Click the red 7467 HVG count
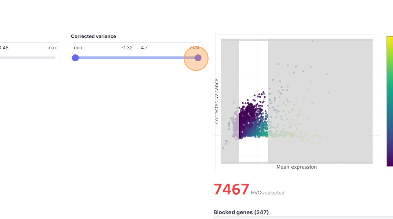The image size is (393, 219). (x=231, y=190)
